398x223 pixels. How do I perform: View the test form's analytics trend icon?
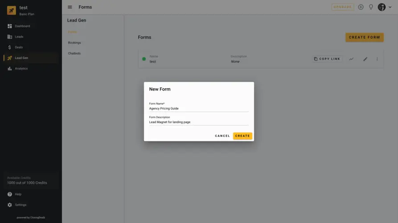click(351, 59)
